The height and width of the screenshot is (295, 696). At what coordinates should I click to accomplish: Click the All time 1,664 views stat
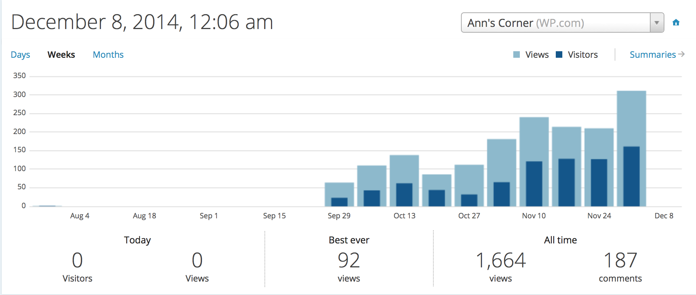pyautogui.click(x=501, y=260)
